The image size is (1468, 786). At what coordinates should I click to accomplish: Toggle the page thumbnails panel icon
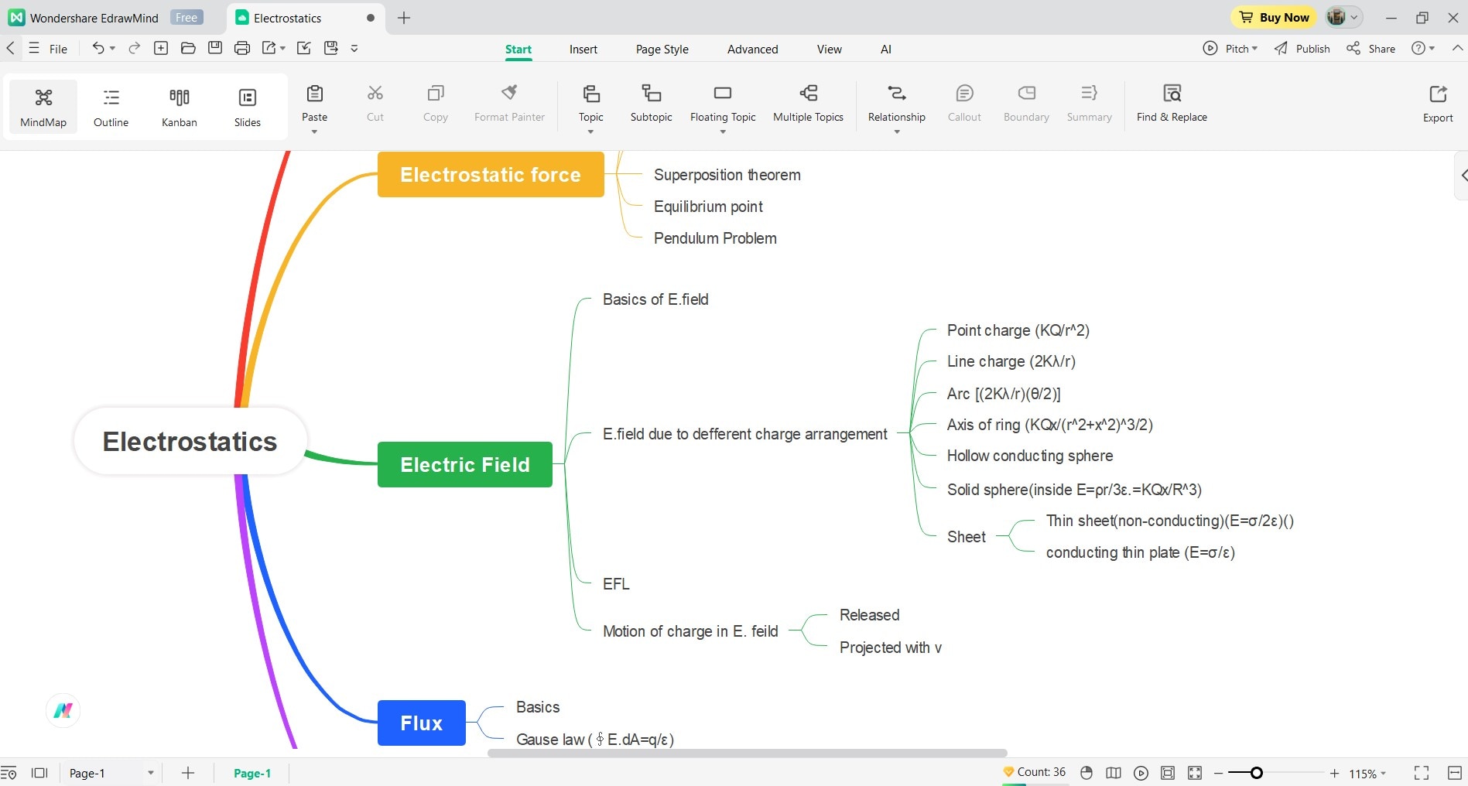click(x=39, y=773)
